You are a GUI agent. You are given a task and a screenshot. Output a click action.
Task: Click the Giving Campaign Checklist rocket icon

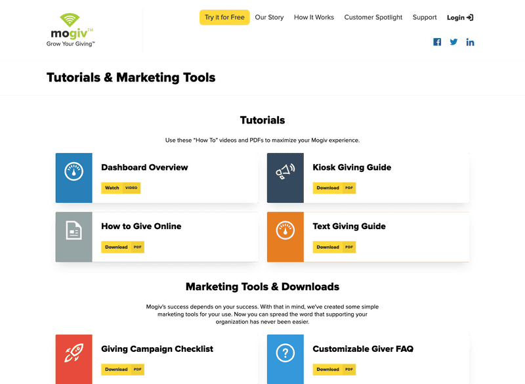point(73,353)
